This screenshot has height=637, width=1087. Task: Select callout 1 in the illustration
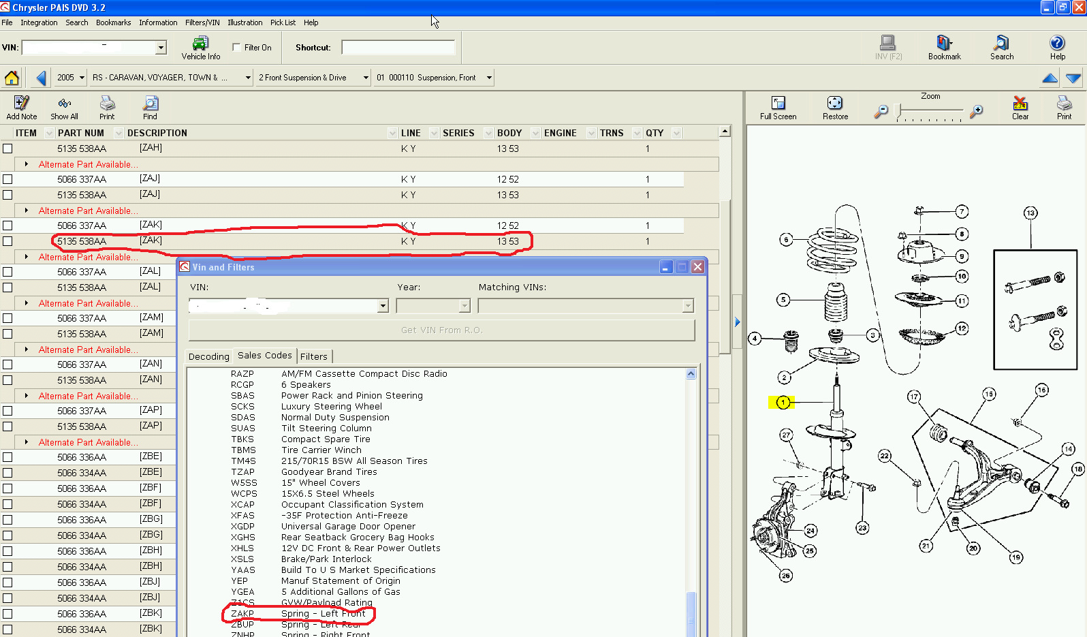click(x=783, y=402)
